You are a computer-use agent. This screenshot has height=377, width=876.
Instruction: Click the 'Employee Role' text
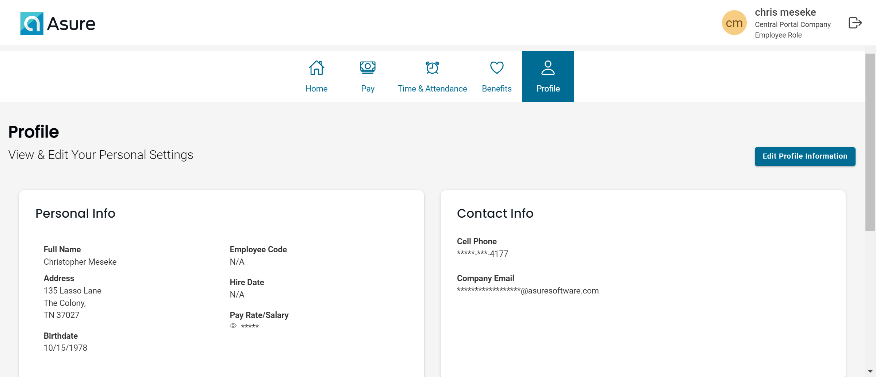click(x=778, y=35)
